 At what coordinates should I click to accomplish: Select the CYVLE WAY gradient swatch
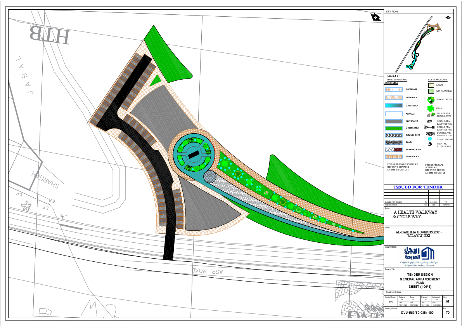[393, 105]
